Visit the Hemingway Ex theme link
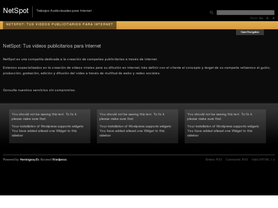The width and height of the screenshot is (278, 208). pyautogui.click(x=29, y=160)
